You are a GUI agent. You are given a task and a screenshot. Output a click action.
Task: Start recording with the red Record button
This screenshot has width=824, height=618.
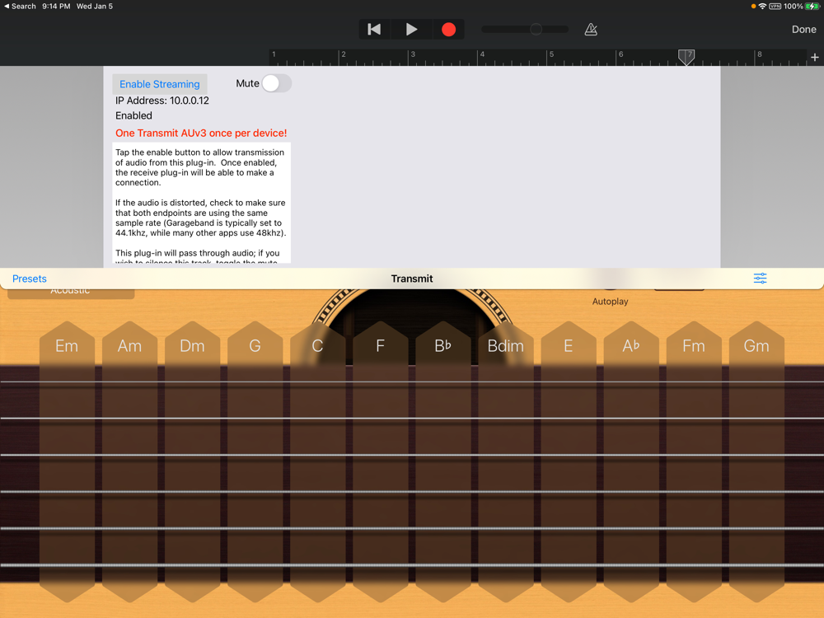point(448,29)
